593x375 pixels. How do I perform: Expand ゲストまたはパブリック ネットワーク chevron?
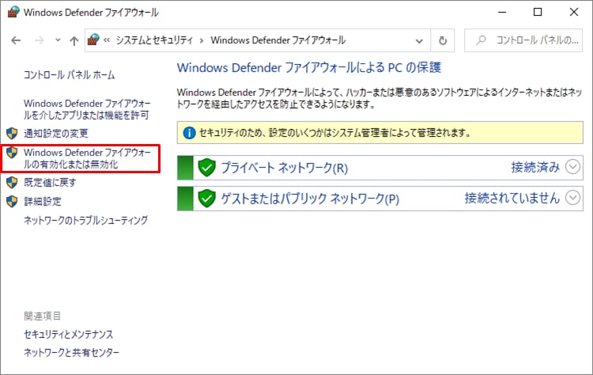point(572,198)
